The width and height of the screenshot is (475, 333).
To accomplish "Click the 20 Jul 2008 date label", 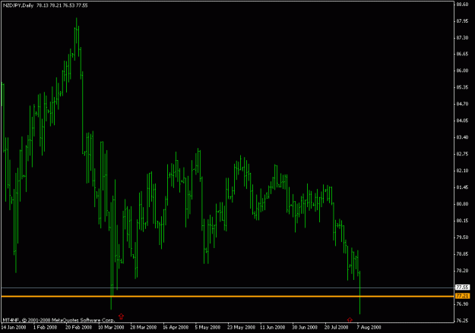I will [x=336, y=327].
